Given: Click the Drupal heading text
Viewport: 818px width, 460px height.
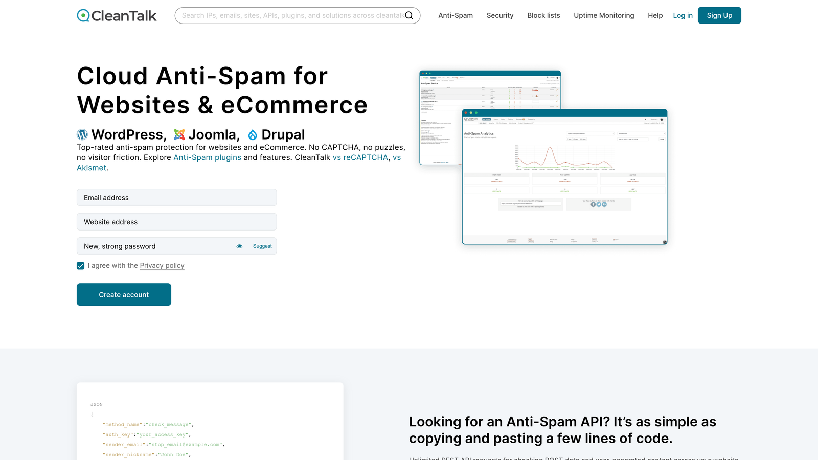Looking at the screenshot, I should click(x=283, y=134).
